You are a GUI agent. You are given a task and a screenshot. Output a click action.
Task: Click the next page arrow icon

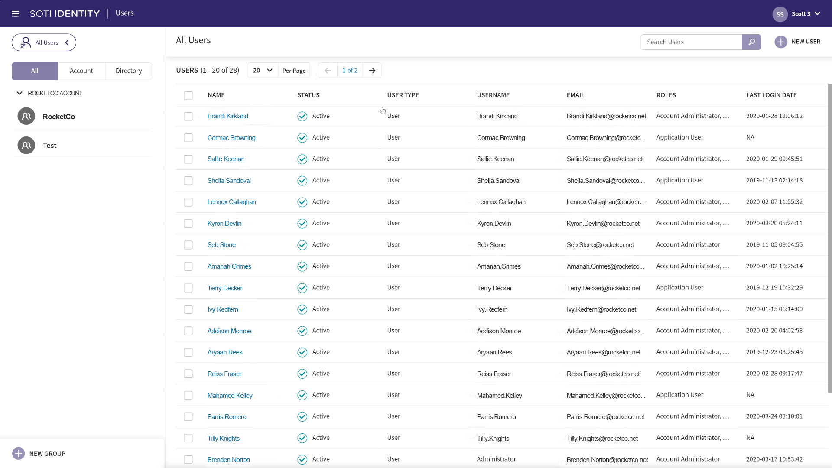pos(373,70)
